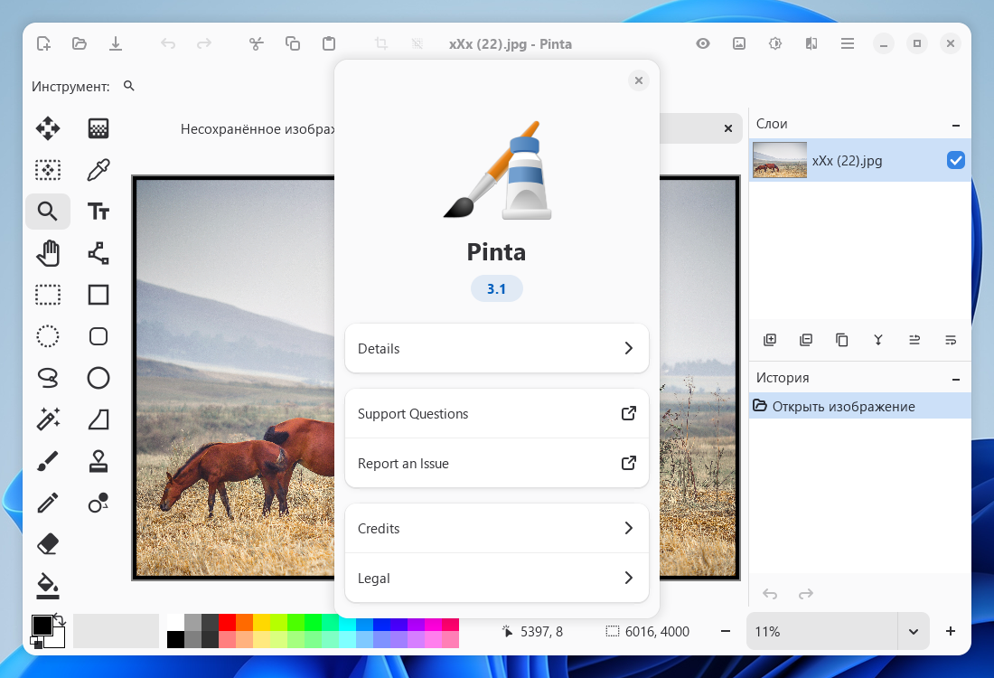994x678 pixels.
Task: Select the Ellipse shape tool
Action: click(x=98, y=378)
